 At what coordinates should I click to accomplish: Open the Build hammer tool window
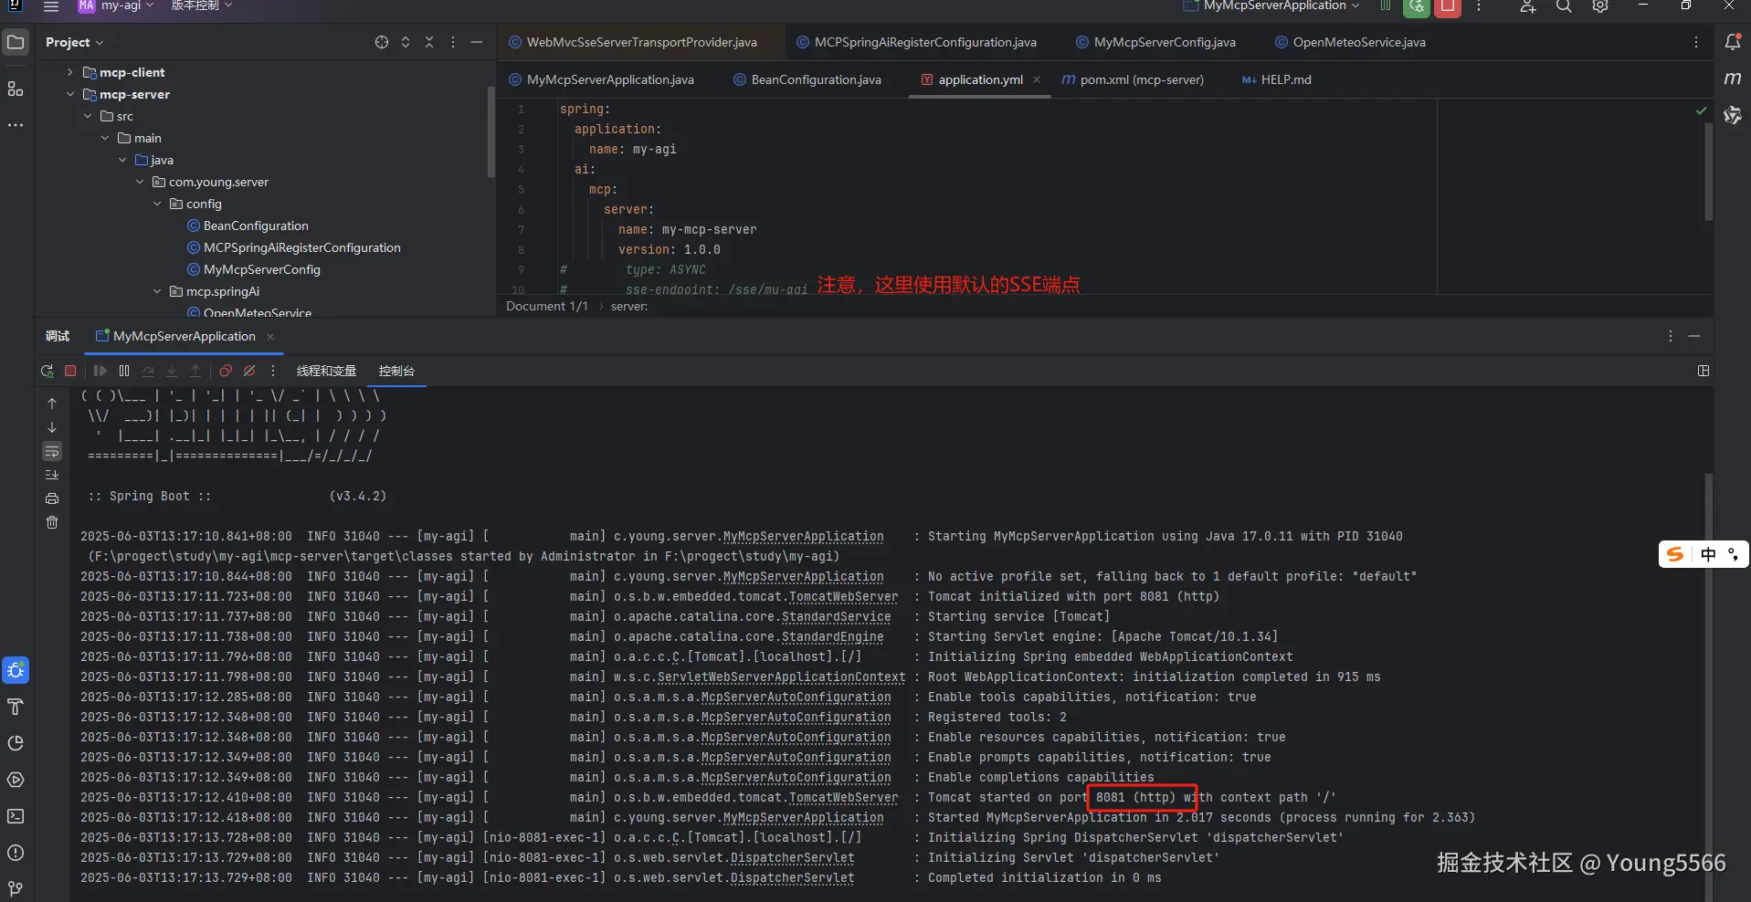pos(16,707)
